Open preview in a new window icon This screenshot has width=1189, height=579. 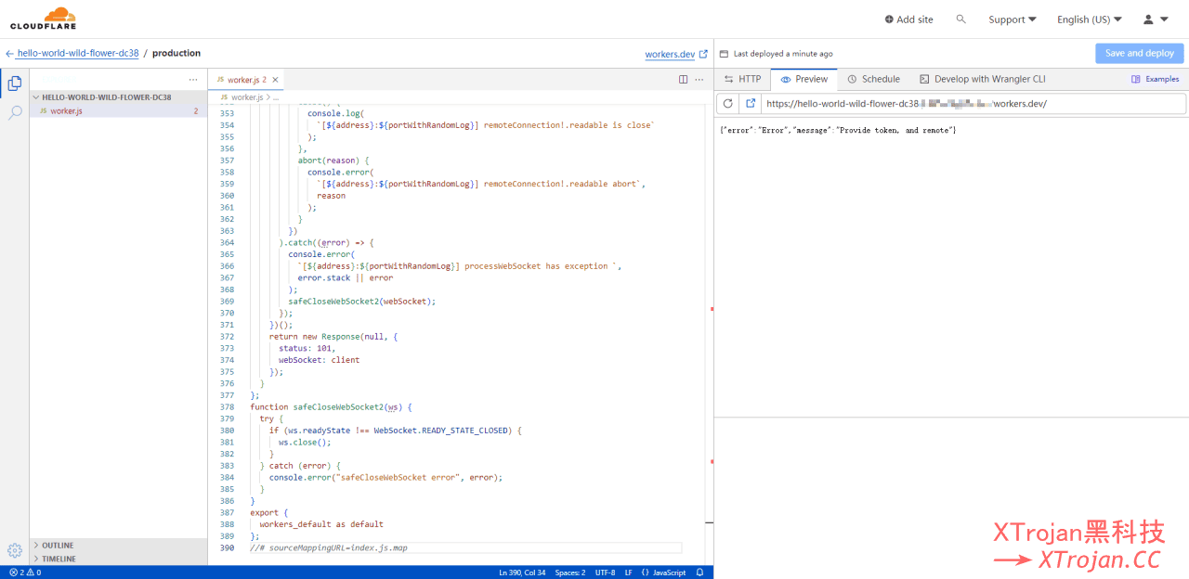(x=751, y=104)
